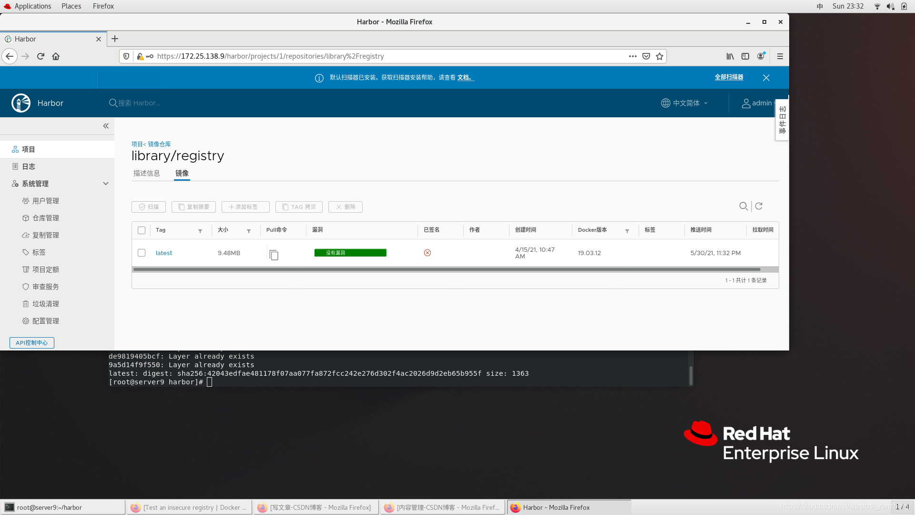Open system volume control
The image size is (915, 515).
pyautogui.click(x=890, y=6)
